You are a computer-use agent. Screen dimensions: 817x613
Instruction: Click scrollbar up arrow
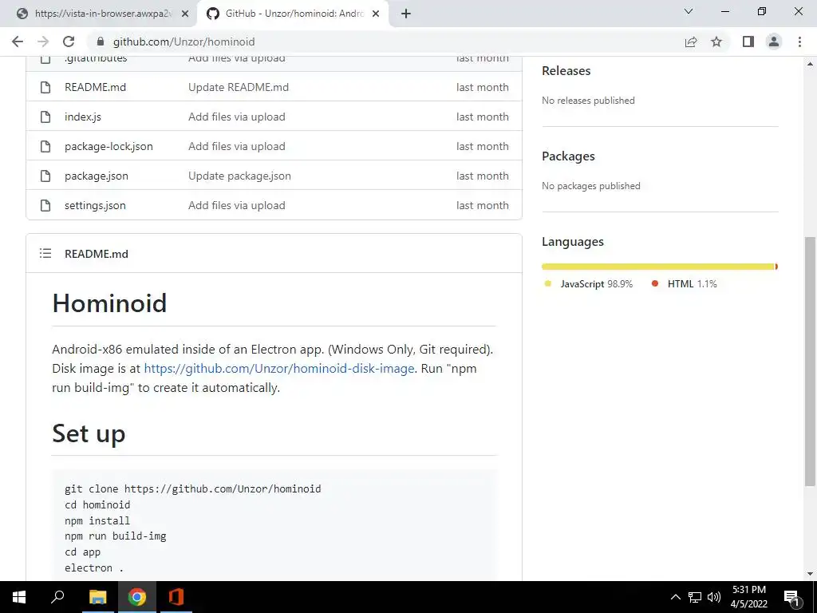pyautogui.click(x=810, y=64)
